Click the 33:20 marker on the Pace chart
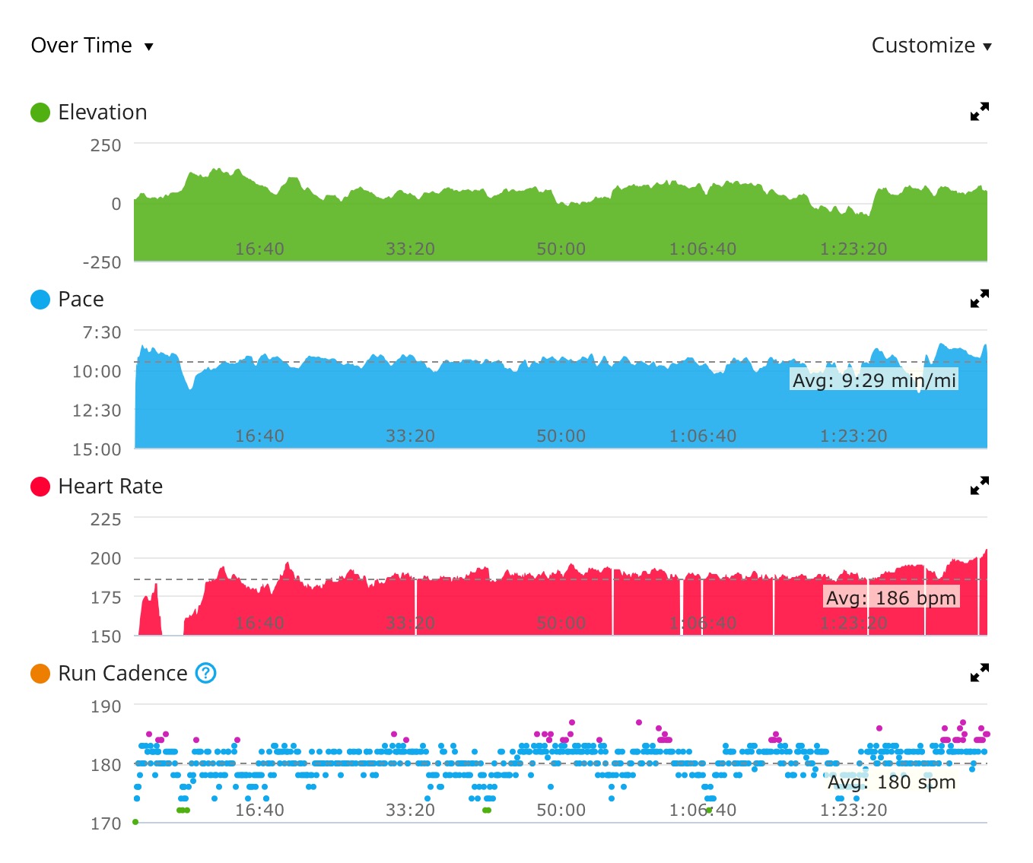 [x=411, y=436]
